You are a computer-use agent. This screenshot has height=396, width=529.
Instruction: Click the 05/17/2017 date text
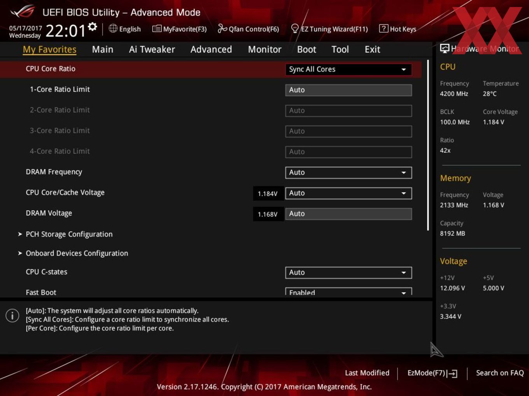25,28
